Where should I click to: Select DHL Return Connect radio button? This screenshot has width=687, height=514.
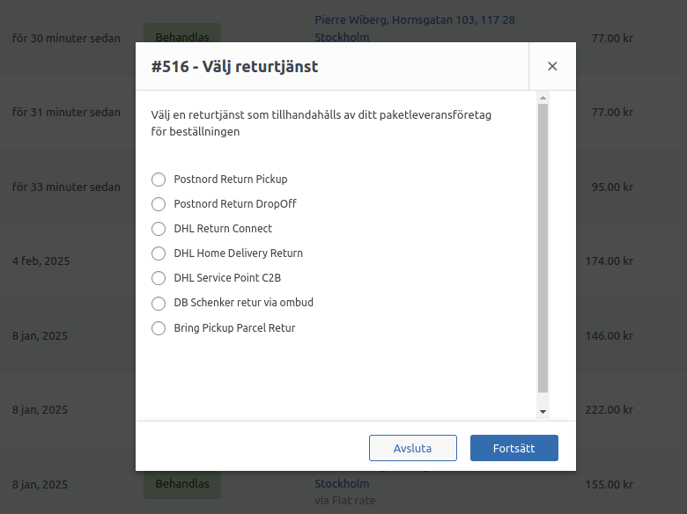[159, 229]
